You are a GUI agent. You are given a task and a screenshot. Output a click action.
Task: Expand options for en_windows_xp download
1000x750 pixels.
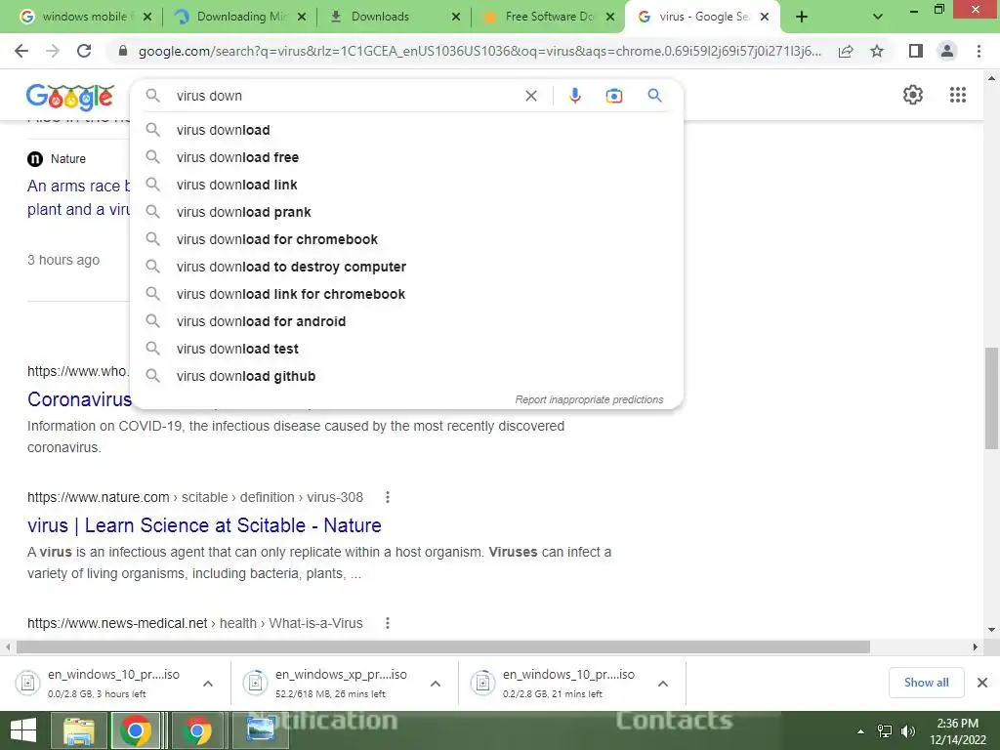436,684
